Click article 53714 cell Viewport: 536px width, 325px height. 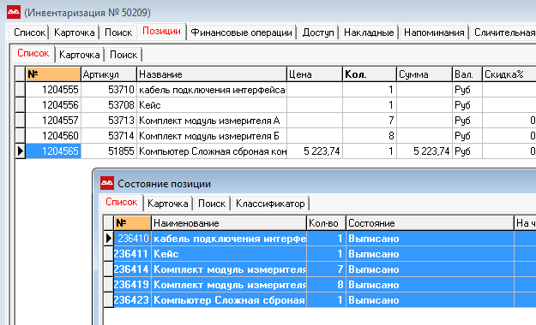[109, 136]
